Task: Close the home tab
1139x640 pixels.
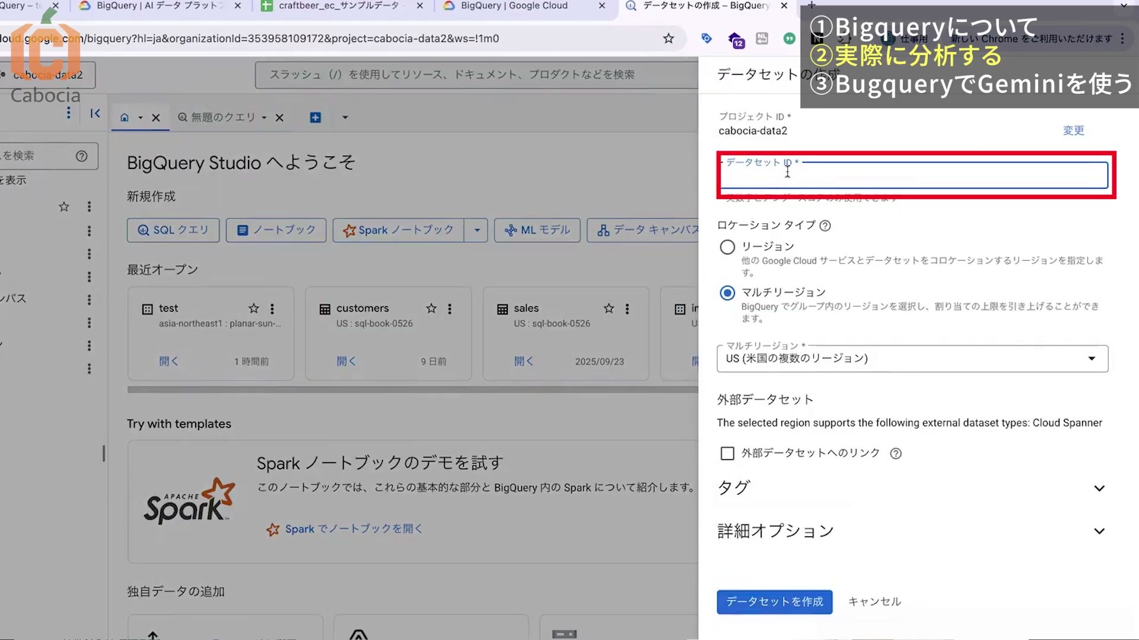Action: pos(156,117)
